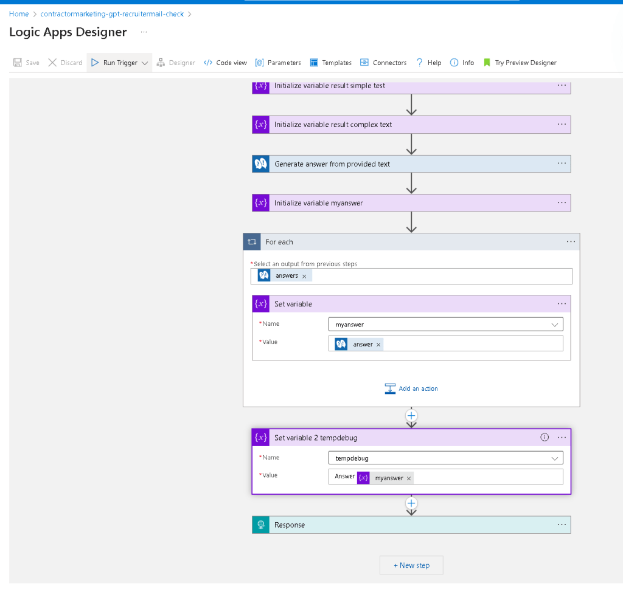Open ellipsis menu on Set variable step
This screenshot has height=589, width=623.
pos(562,304)
